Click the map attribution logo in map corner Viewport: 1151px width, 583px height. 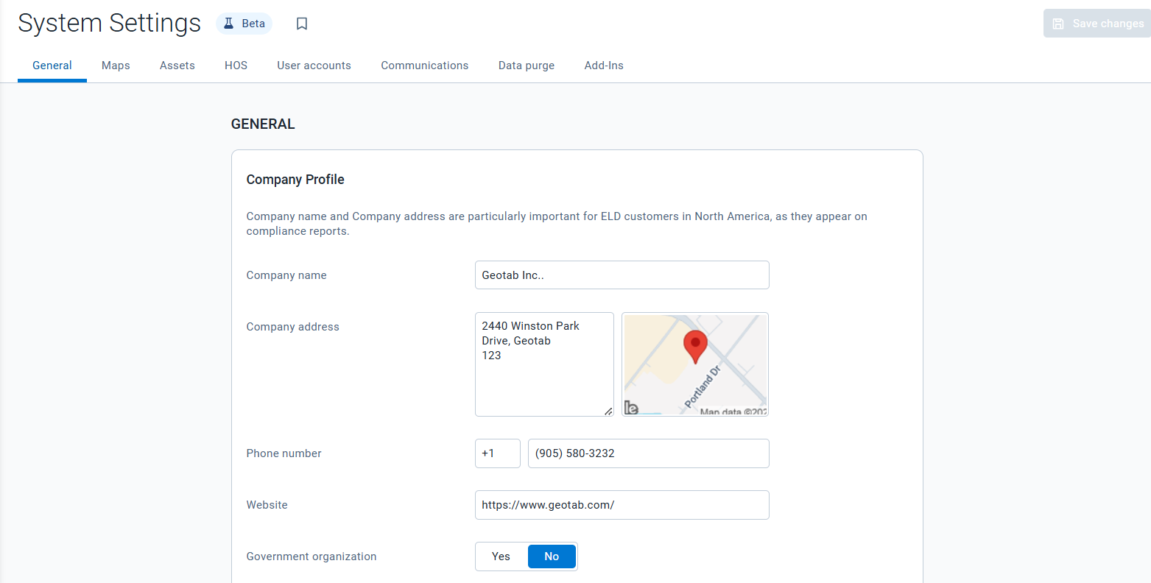(630, 408)
